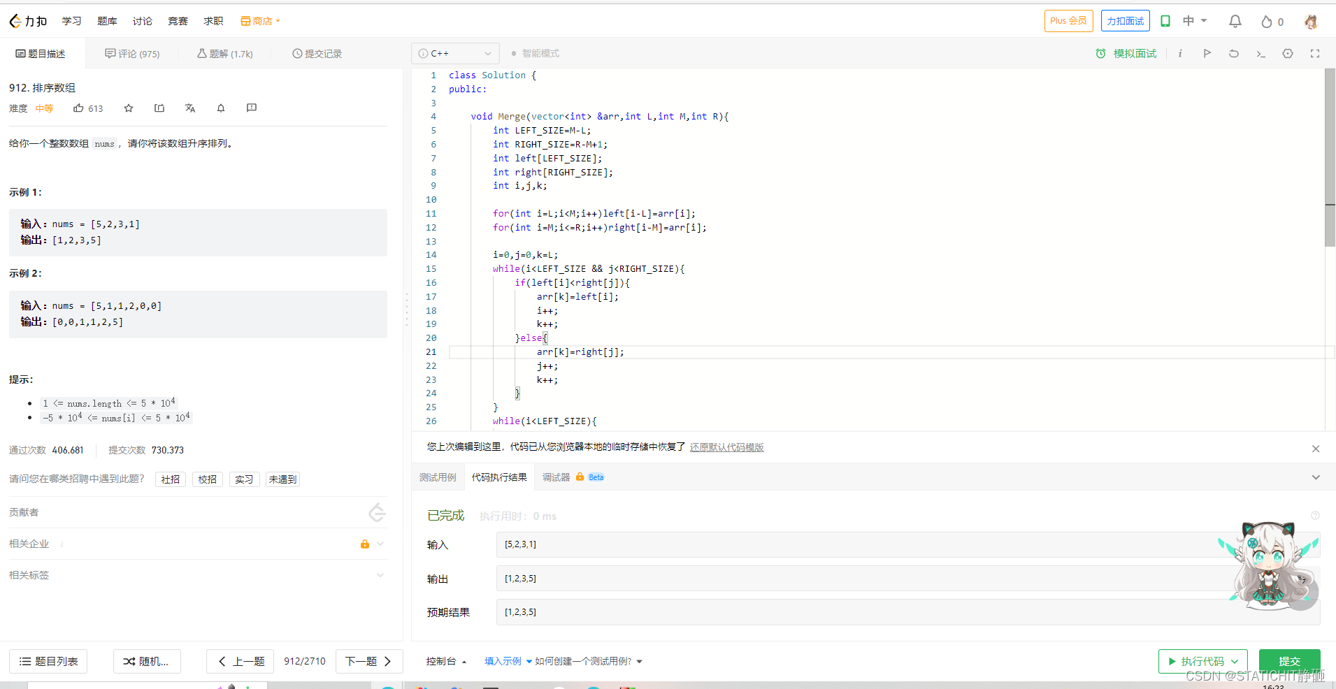Screen dimensions: 1336x689
Task: Select the 未遇到 tag button
Action: point(282,479)
